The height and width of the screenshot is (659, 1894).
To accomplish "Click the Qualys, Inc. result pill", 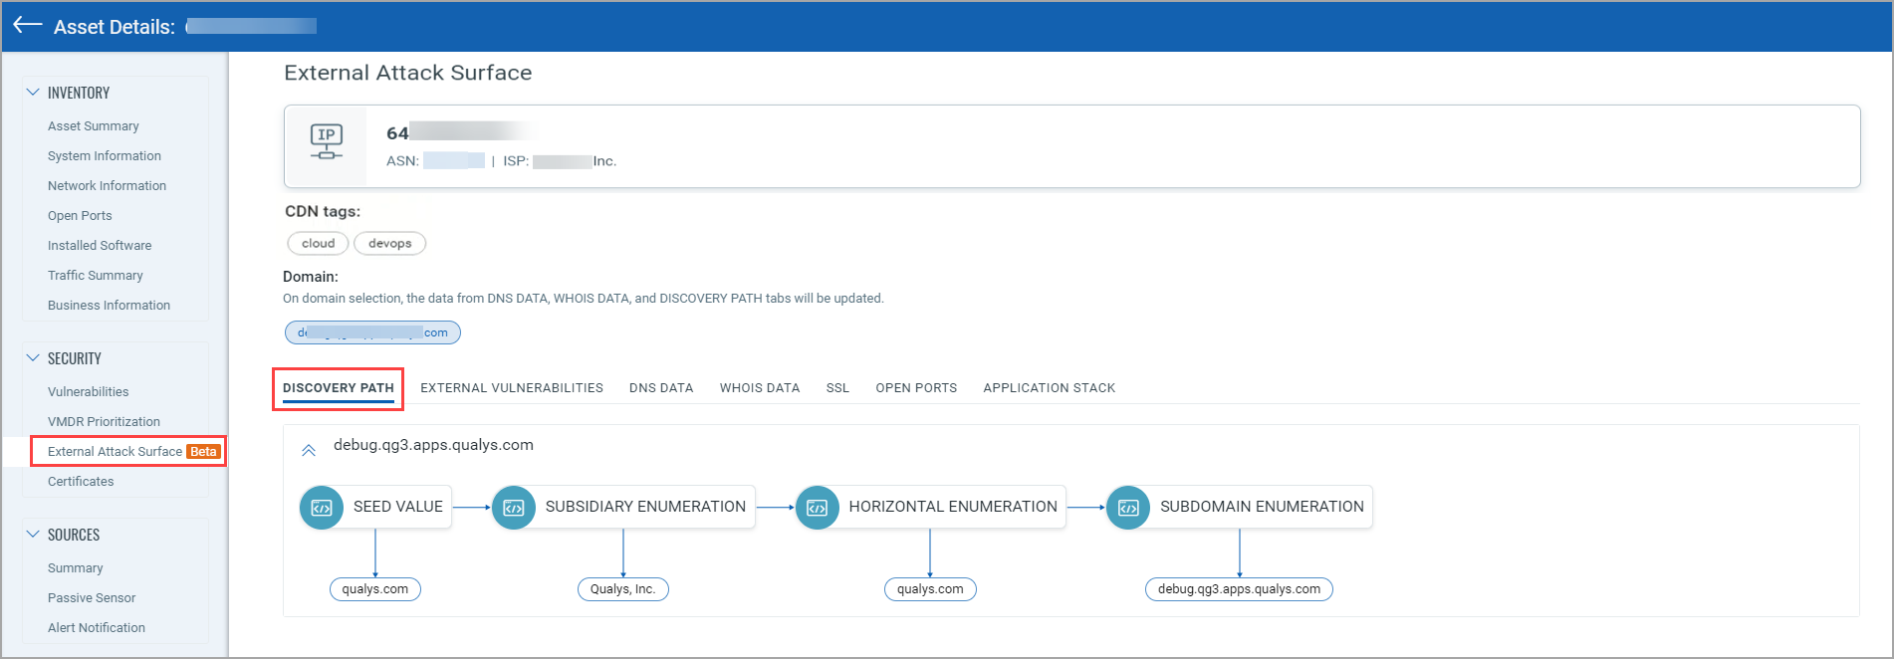I will (623, 589).
